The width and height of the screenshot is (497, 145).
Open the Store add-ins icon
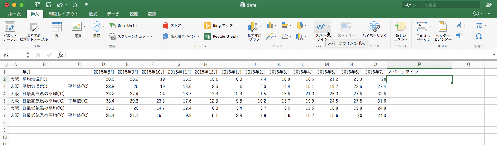click(x=166, y=25)
